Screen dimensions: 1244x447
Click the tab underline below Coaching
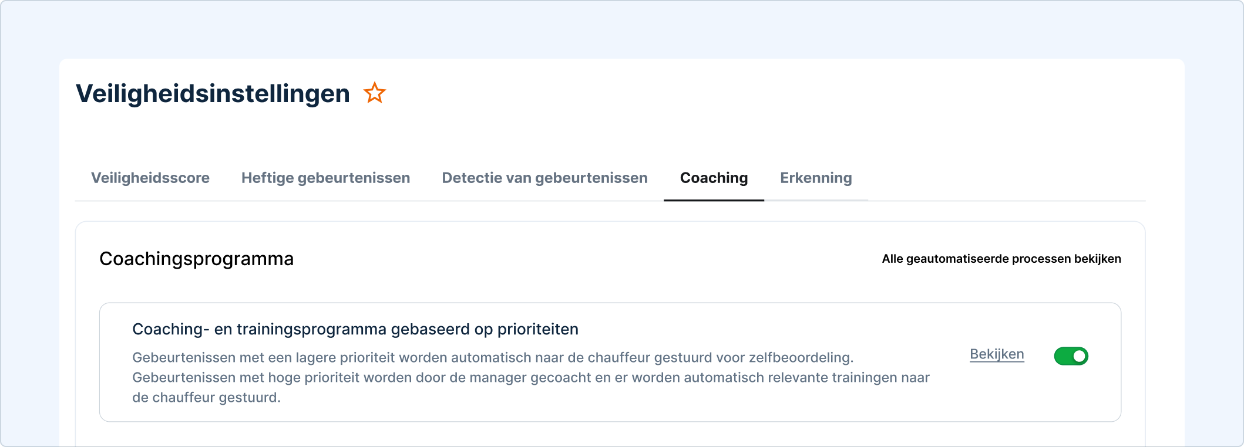pos(714,200)
